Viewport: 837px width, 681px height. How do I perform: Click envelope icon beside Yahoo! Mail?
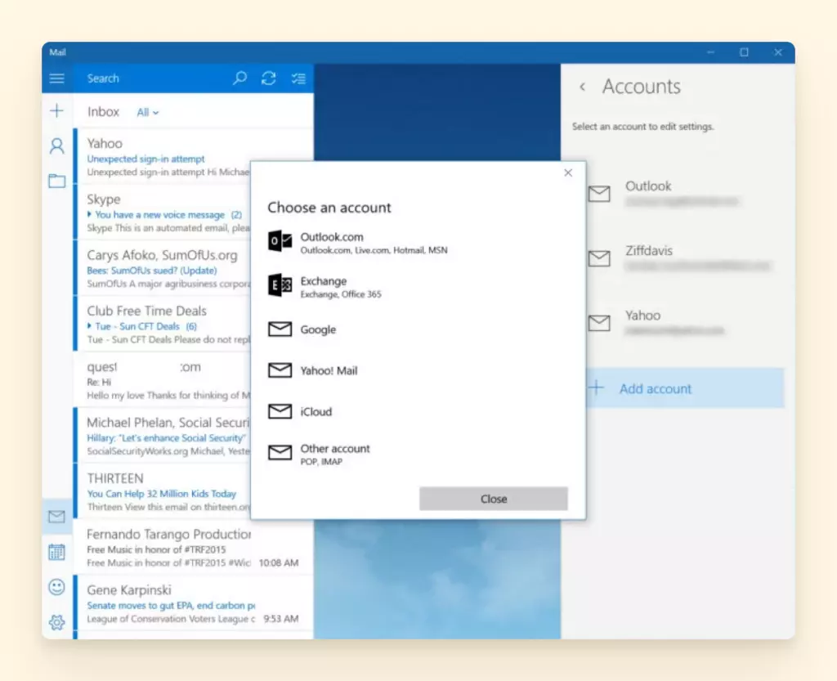coord(280,370)
